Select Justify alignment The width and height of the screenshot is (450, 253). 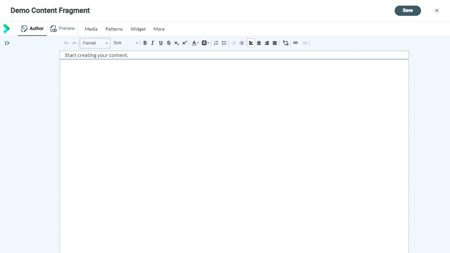tap(275, 43)
